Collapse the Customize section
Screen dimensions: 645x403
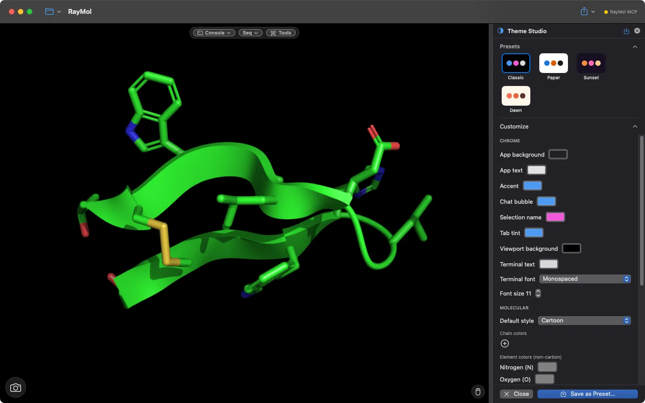point(635,127)
